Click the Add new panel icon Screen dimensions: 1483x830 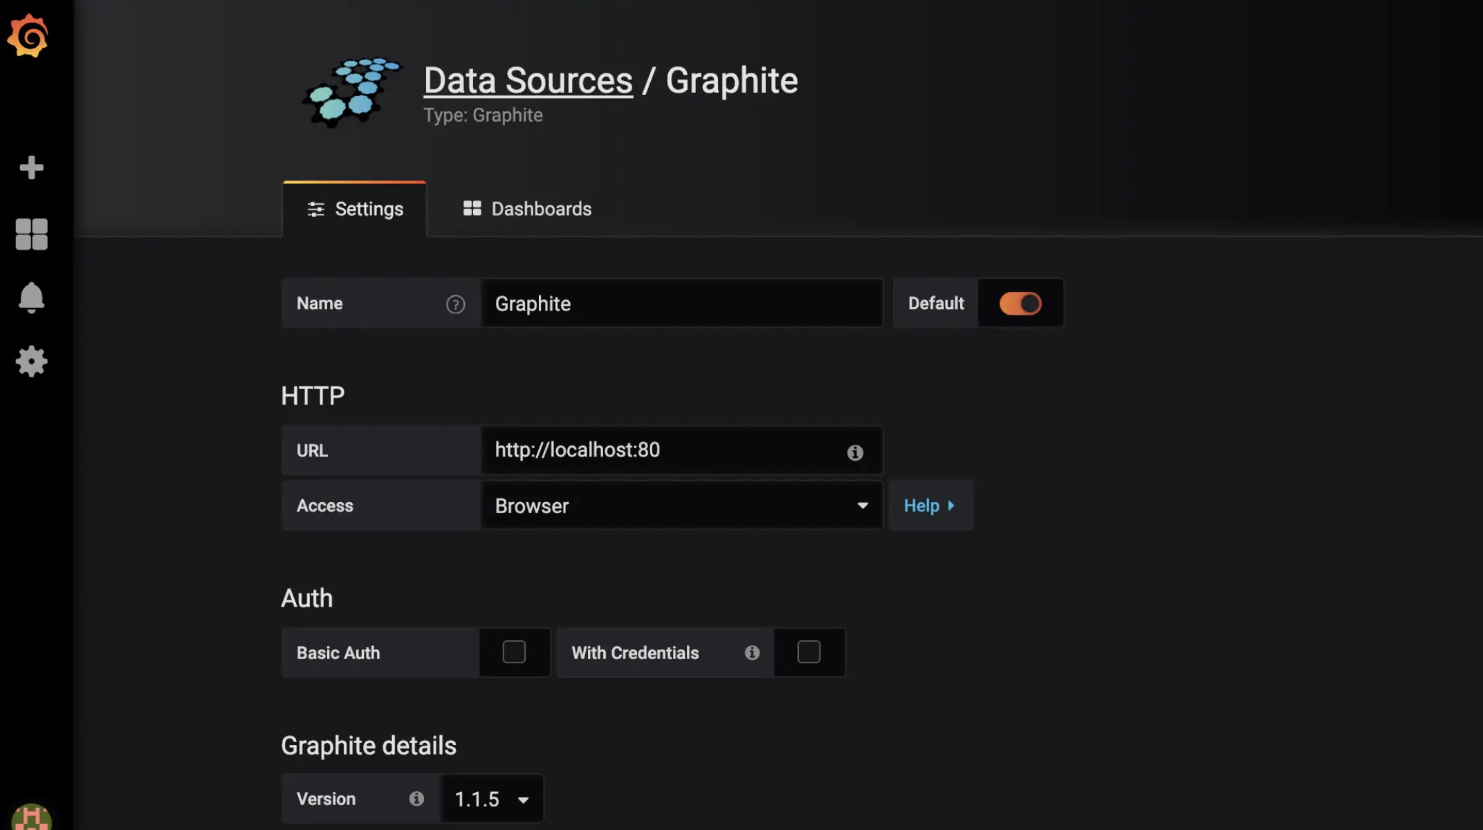[x=30, y=165]
